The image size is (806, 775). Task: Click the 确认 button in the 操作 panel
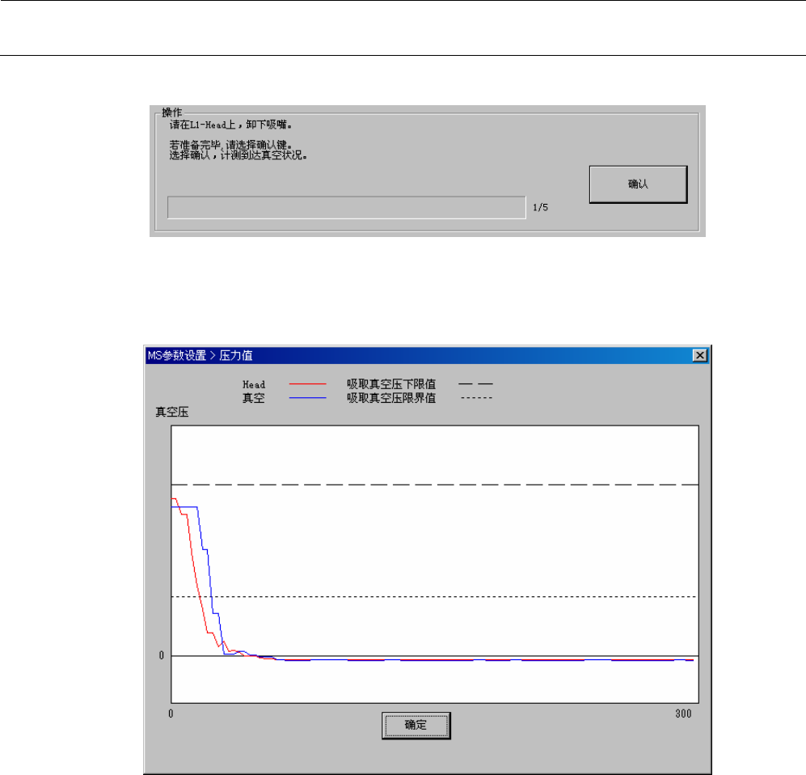(x=638, y=184)
